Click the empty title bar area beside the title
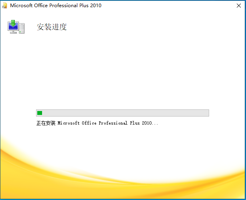246x200 pixels. (x=168, y=6)
